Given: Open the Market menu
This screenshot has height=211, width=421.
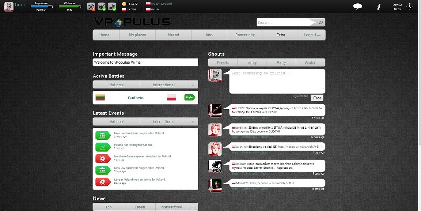Looking at the screenshot, I should click(x=173, y=35).
